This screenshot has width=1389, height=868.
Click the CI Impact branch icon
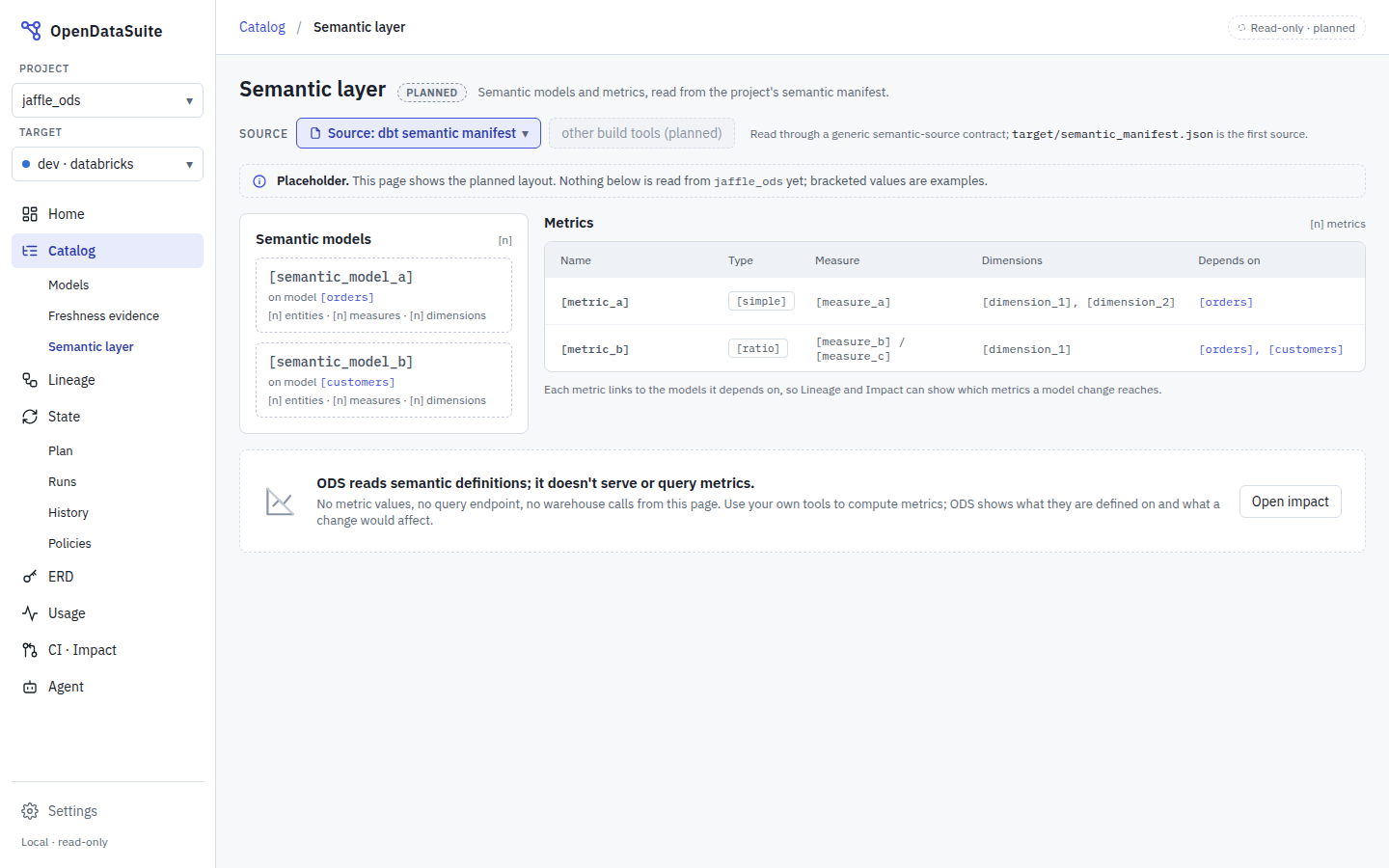point(30,650)
